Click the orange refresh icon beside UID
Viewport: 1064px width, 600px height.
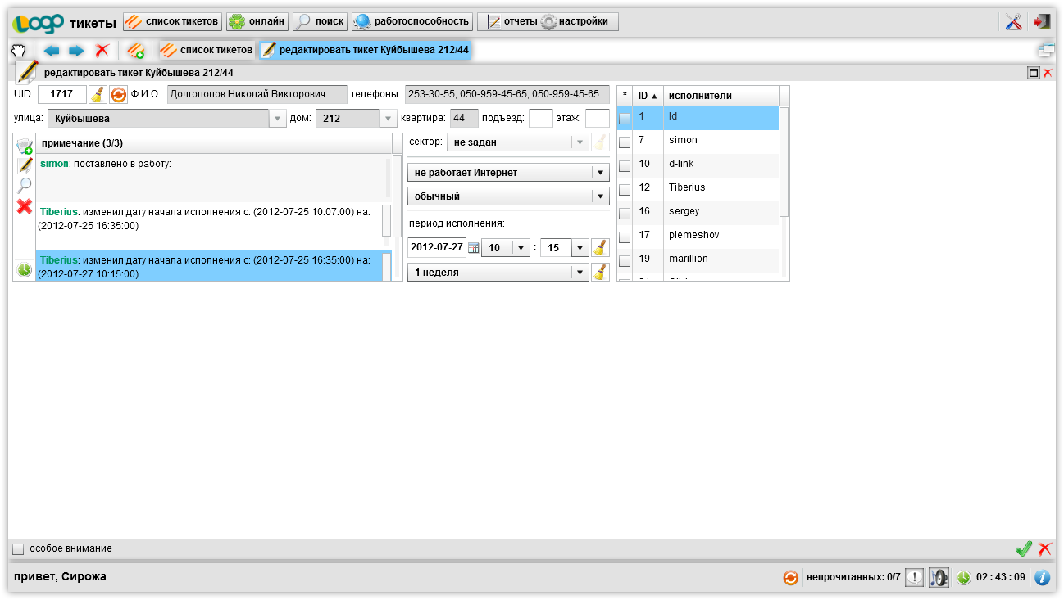(119, 95)
